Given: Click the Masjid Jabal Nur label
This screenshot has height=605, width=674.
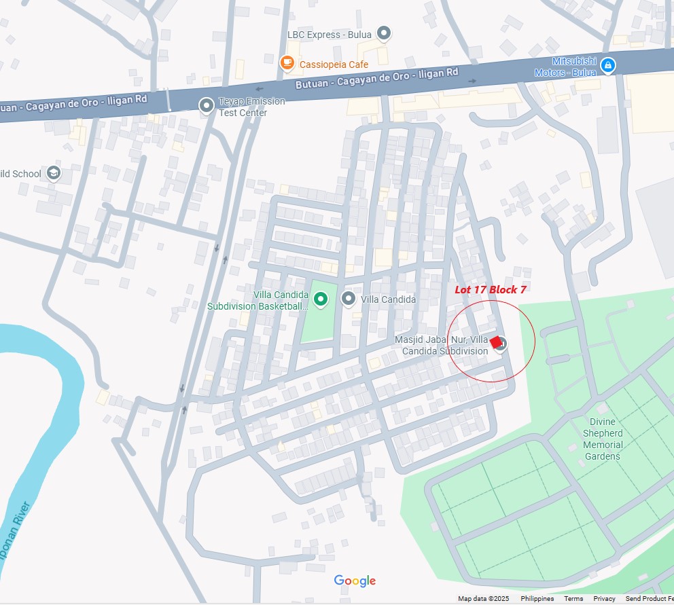Looking at the screenshot, I should pos(442,345).
